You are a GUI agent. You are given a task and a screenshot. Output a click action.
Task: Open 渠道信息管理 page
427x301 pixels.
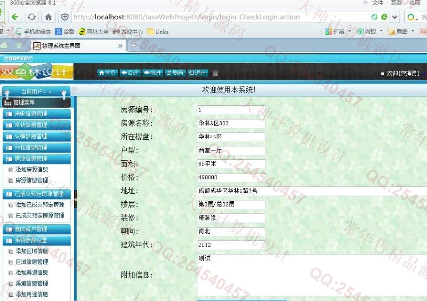(32, 284)
